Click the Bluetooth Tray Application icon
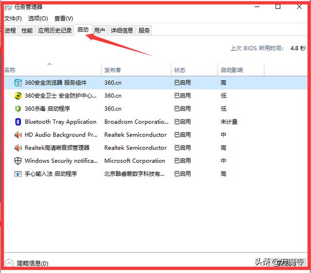311x273 pixels. (x=18, y=122)
